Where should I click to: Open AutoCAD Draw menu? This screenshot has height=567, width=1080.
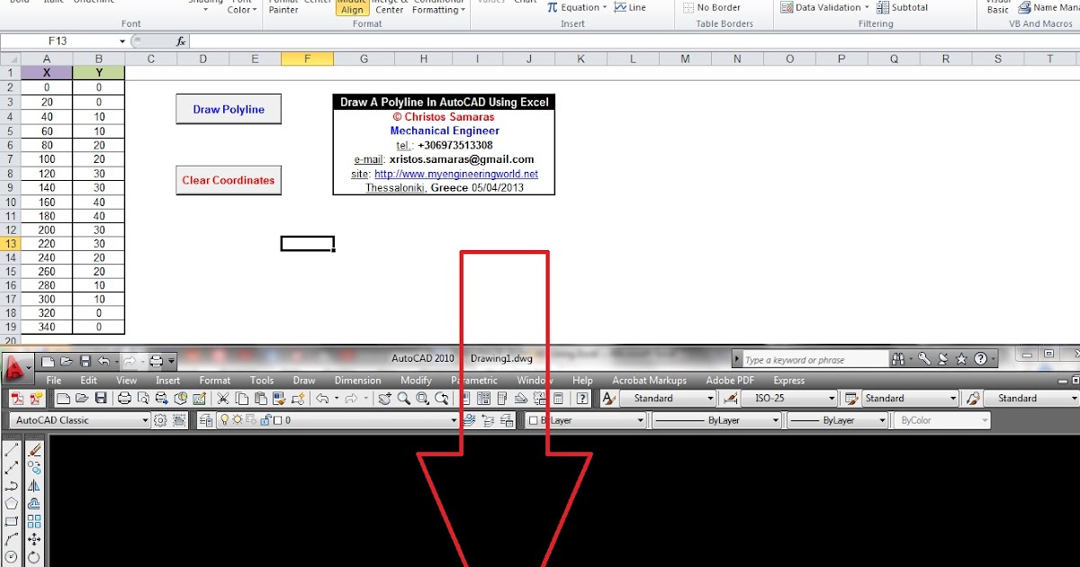tap(304, 381)
